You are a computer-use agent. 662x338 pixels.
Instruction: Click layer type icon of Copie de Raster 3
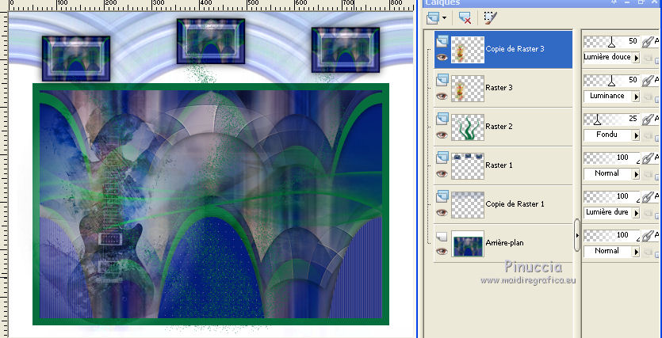point(442,41)
